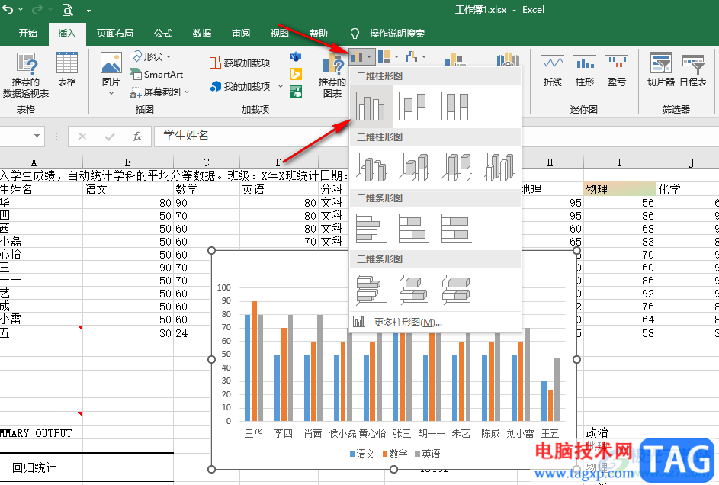Click the Undo icon in quick access toolbar
Image resolution: width=719 pixels, height=485 pixels.
click(x=8, y=9)
